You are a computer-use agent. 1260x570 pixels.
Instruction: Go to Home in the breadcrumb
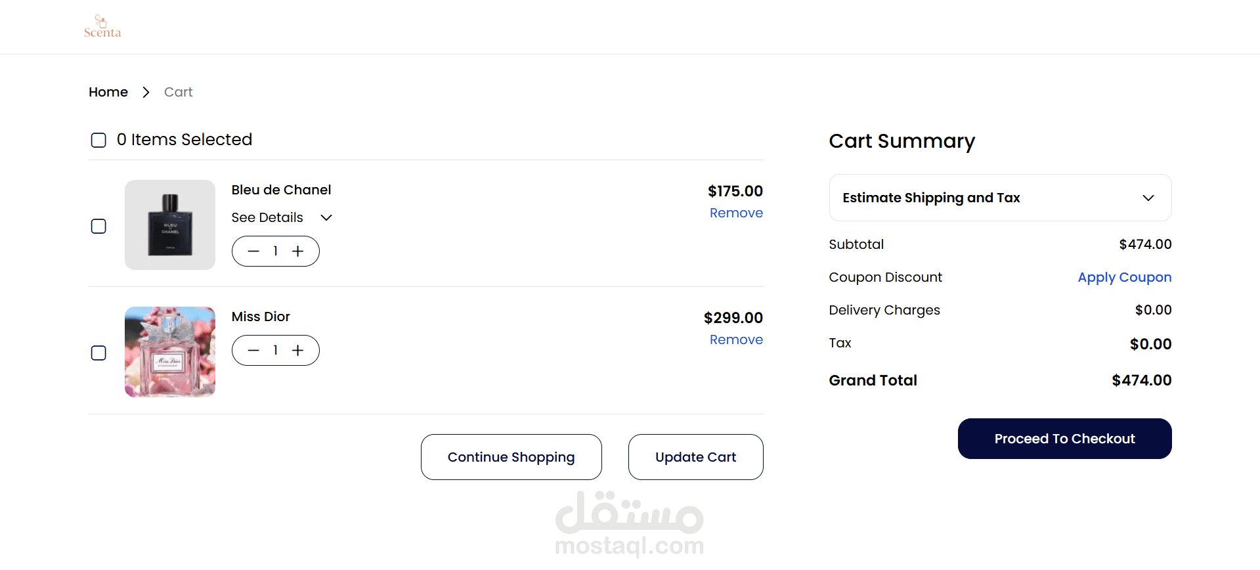click(x=108, y=93)
